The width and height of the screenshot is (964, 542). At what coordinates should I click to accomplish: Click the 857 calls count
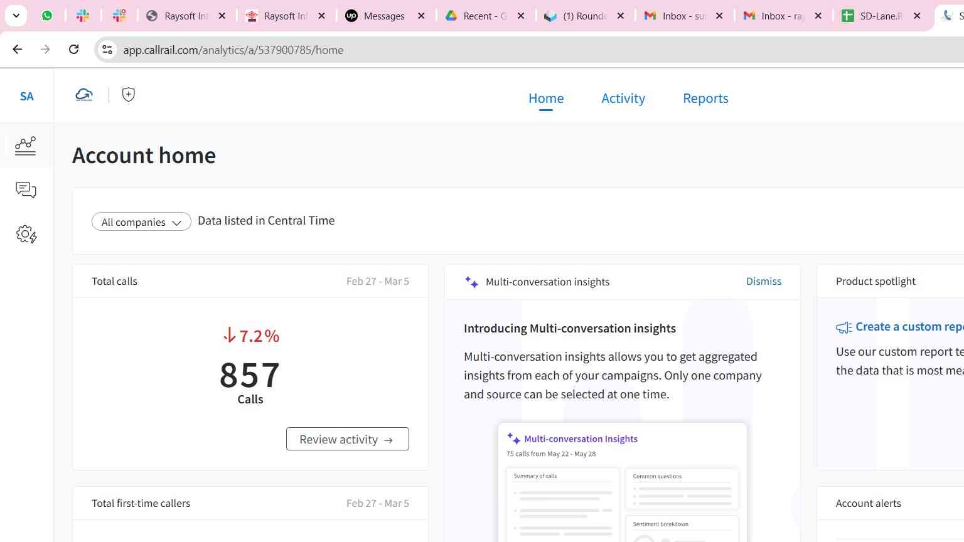click(250, 375)
